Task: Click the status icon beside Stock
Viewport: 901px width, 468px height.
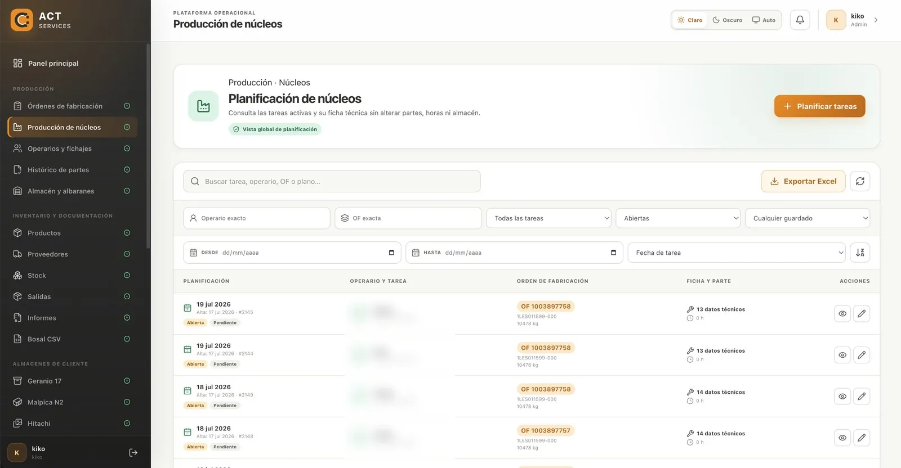Action: click(127, 276)
